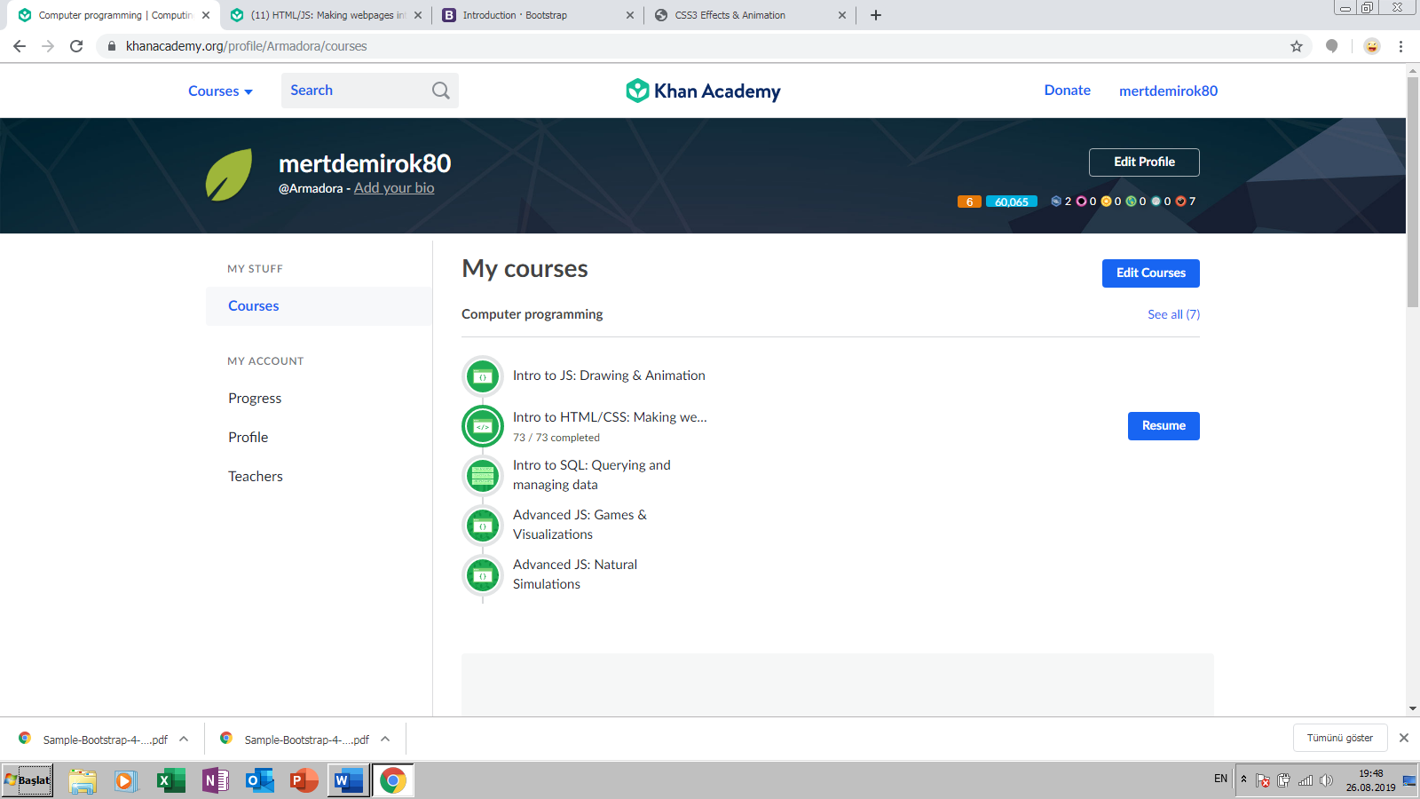This screenshot has width=1420, height=799.
Task: Open Intro to HTML/CSS course icon
Action: (483, 426)
